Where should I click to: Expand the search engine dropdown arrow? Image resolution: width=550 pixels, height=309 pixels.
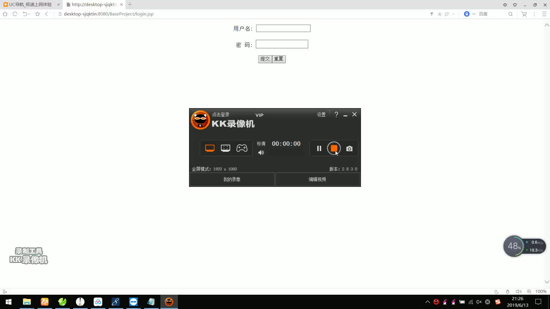(474, 14)
